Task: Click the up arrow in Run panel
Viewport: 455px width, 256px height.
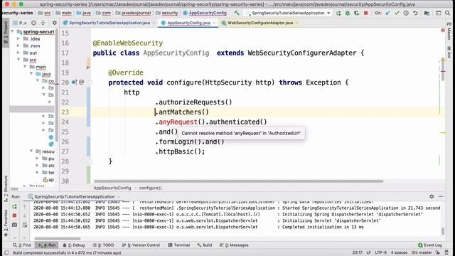Action: (x=25, y=207)
